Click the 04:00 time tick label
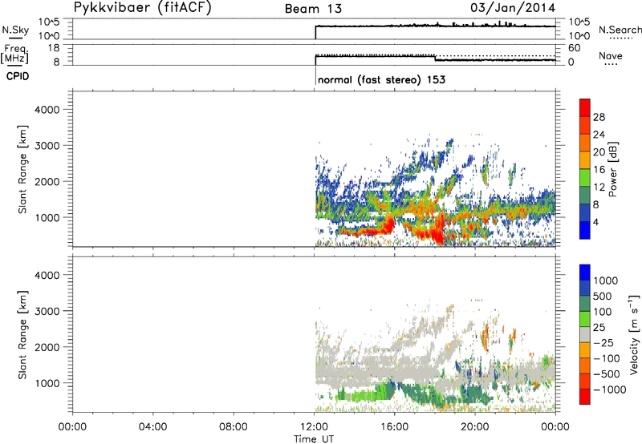642x444 pixels. tap(152, 427)
